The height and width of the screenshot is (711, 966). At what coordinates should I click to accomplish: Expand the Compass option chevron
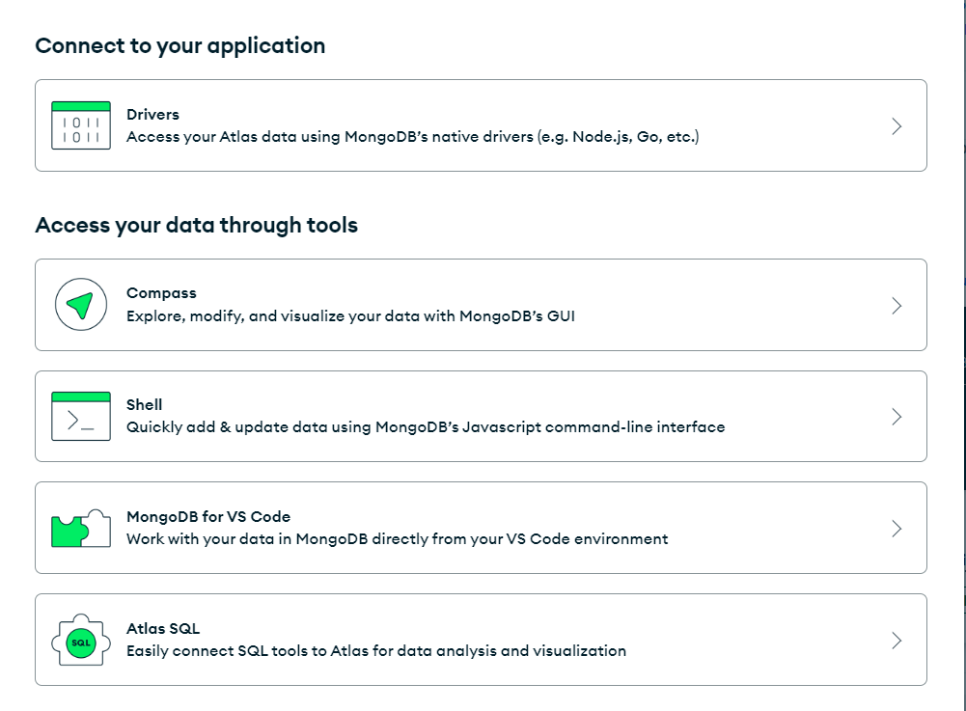897,305
